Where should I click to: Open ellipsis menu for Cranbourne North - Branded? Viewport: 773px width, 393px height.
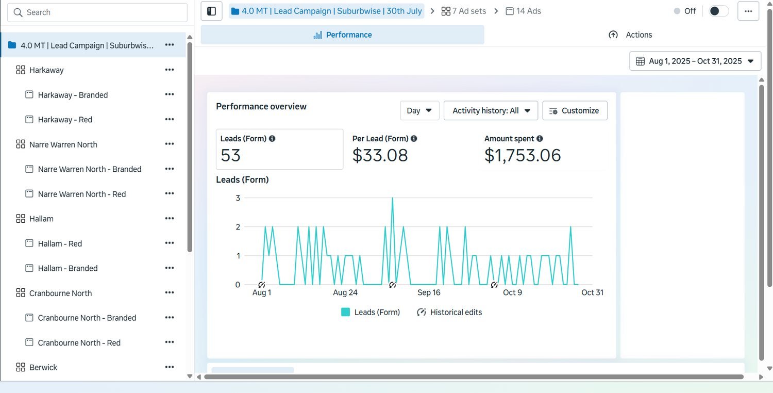pos(170,317)
